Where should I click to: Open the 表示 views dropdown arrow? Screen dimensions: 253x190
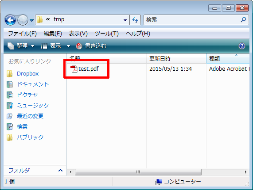tap(68, 46)
